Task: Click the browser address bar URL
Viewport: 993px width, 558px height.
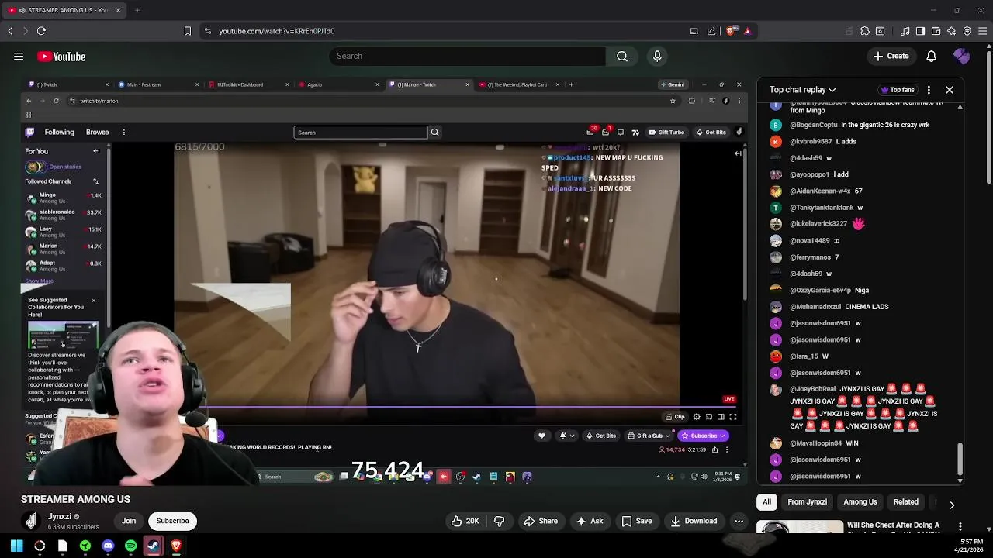Action: pyautogui.click(x=276, y=31)
